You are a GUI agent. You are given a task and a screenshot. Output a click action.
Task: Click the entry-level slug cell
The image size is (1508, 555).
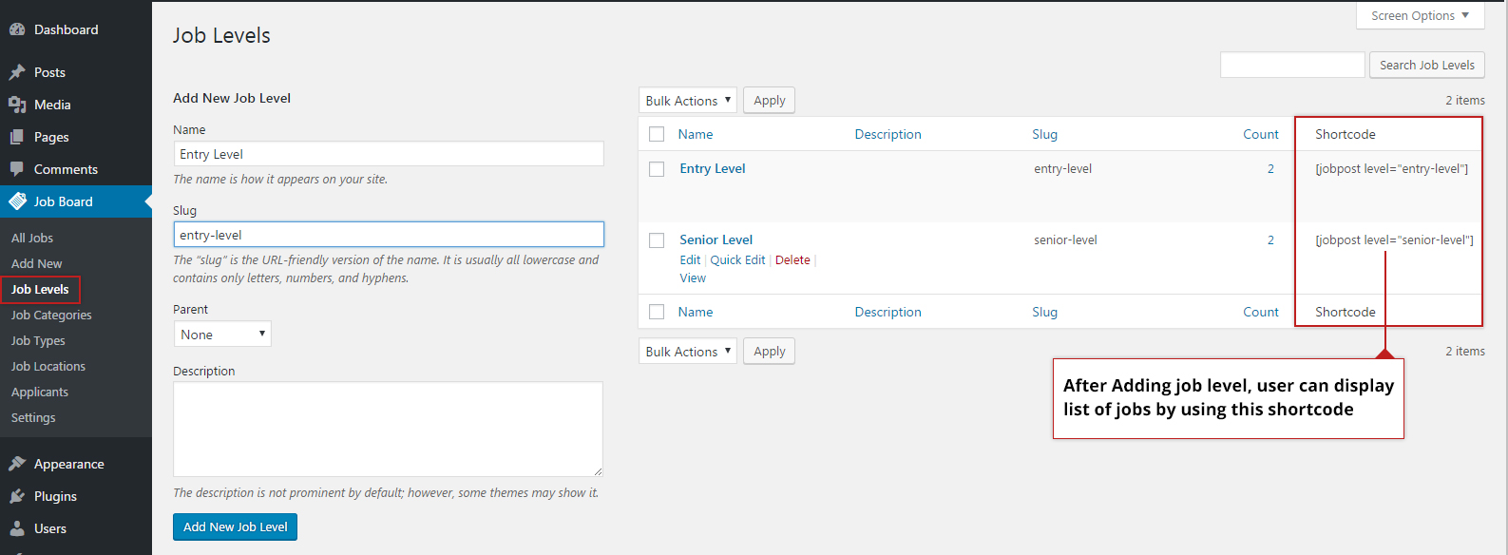(x=1062, y=168)
